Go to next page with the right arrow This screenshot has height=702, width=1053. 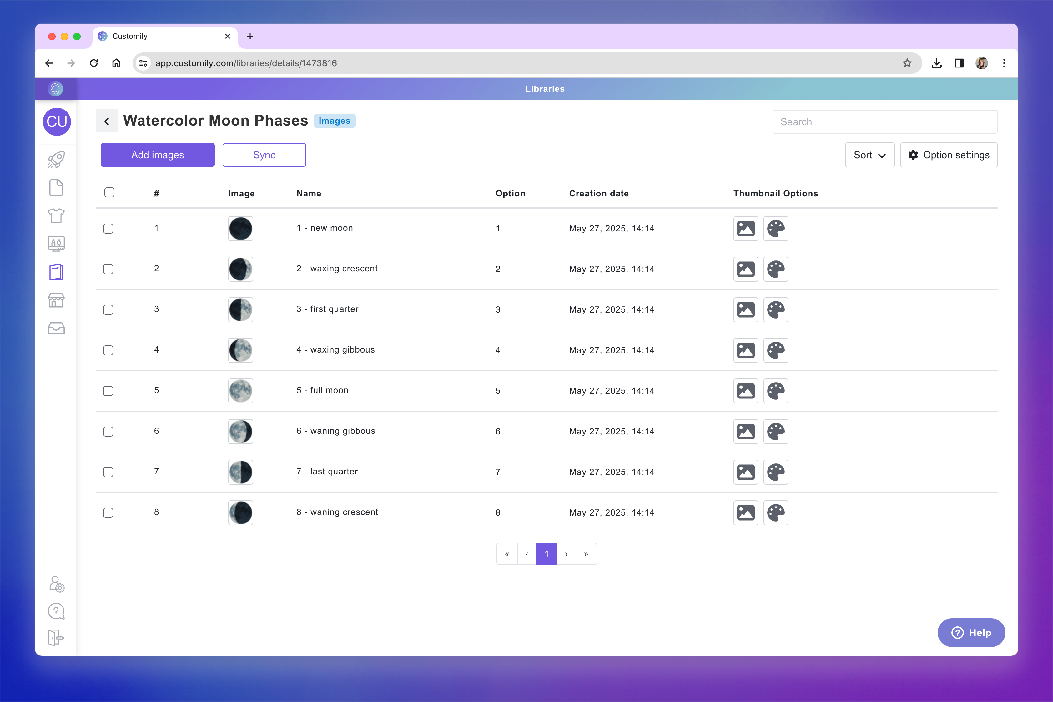click(566, 554)
